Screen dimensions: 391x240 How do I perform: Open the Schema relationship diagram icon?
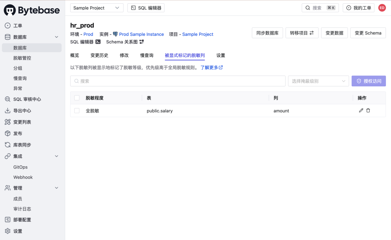(x=142, y=42)
